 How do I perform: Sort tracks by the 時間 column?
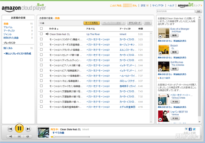140,29
